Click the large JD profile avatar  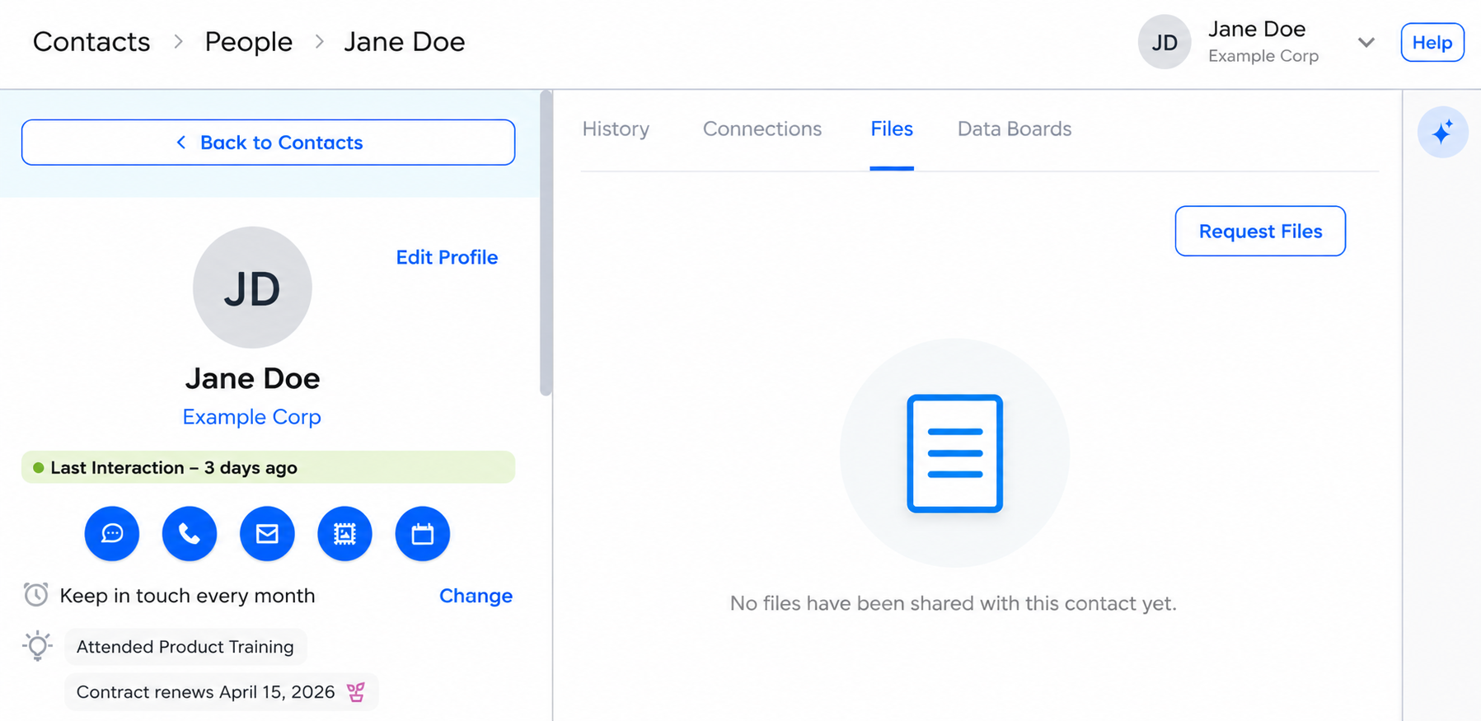pos(252,288)
